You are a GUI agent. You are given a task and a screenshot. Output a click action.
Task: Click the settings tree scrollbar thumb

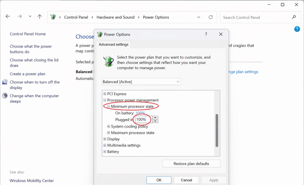click(x=217, y=130)
